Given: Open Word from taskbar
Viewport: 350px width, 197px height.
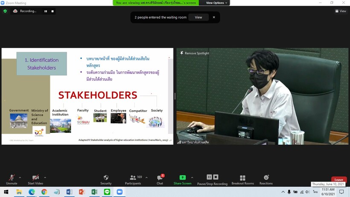Looking at the screenshot, I should 69,192.
